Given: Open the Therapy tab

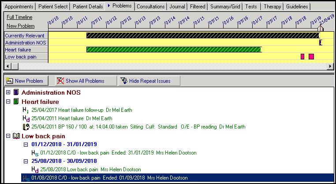Looking at the screenshot, I should 273,6.
